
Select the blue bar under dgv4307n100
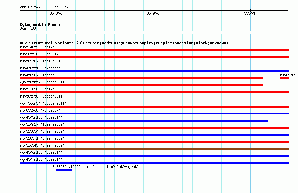tap(154, 163)
